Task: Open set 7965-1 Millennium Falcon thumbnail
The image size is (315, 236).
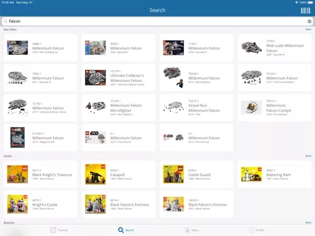Action: (x=18, y=78)
